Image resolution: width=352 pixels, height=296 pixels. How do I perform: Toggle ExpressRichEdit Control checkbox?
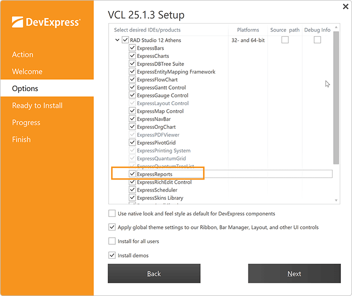click(x=132, y=182)
